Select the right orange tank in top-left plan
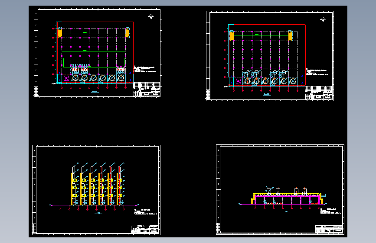The image size is (376, 243). coord(128,32)
